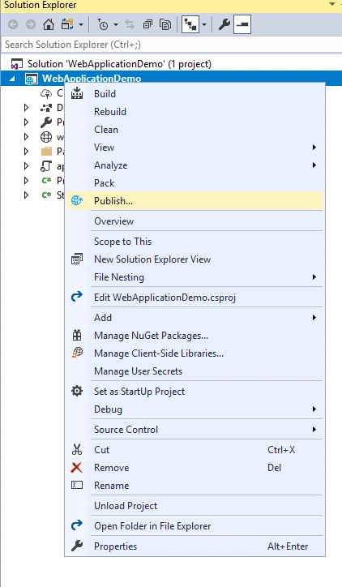Switch views with the Solutions and Folders icon

pos(67,24)
